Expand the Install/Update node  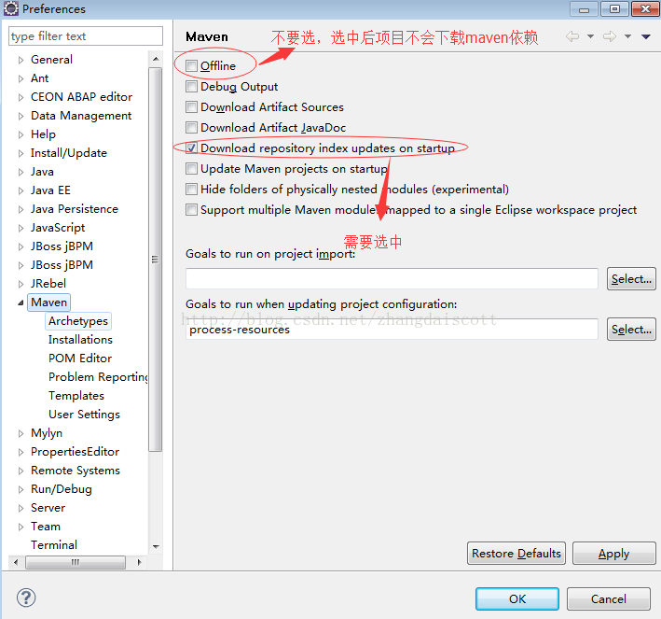point(21,153)
